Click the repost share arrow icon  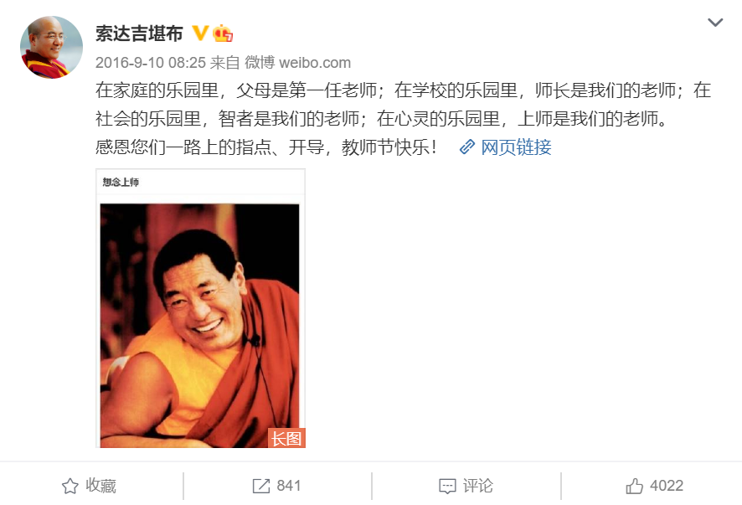click(260, 486)
